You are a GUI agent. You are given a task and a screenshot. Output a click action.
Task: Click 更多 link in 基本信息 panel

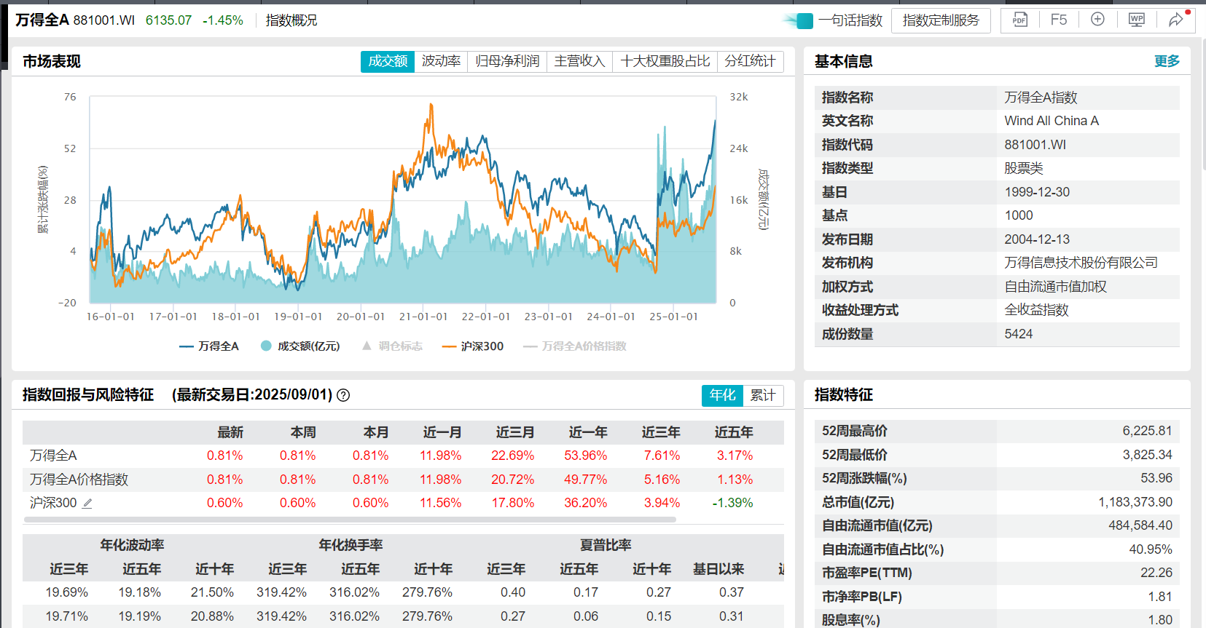click(1167, 61)
